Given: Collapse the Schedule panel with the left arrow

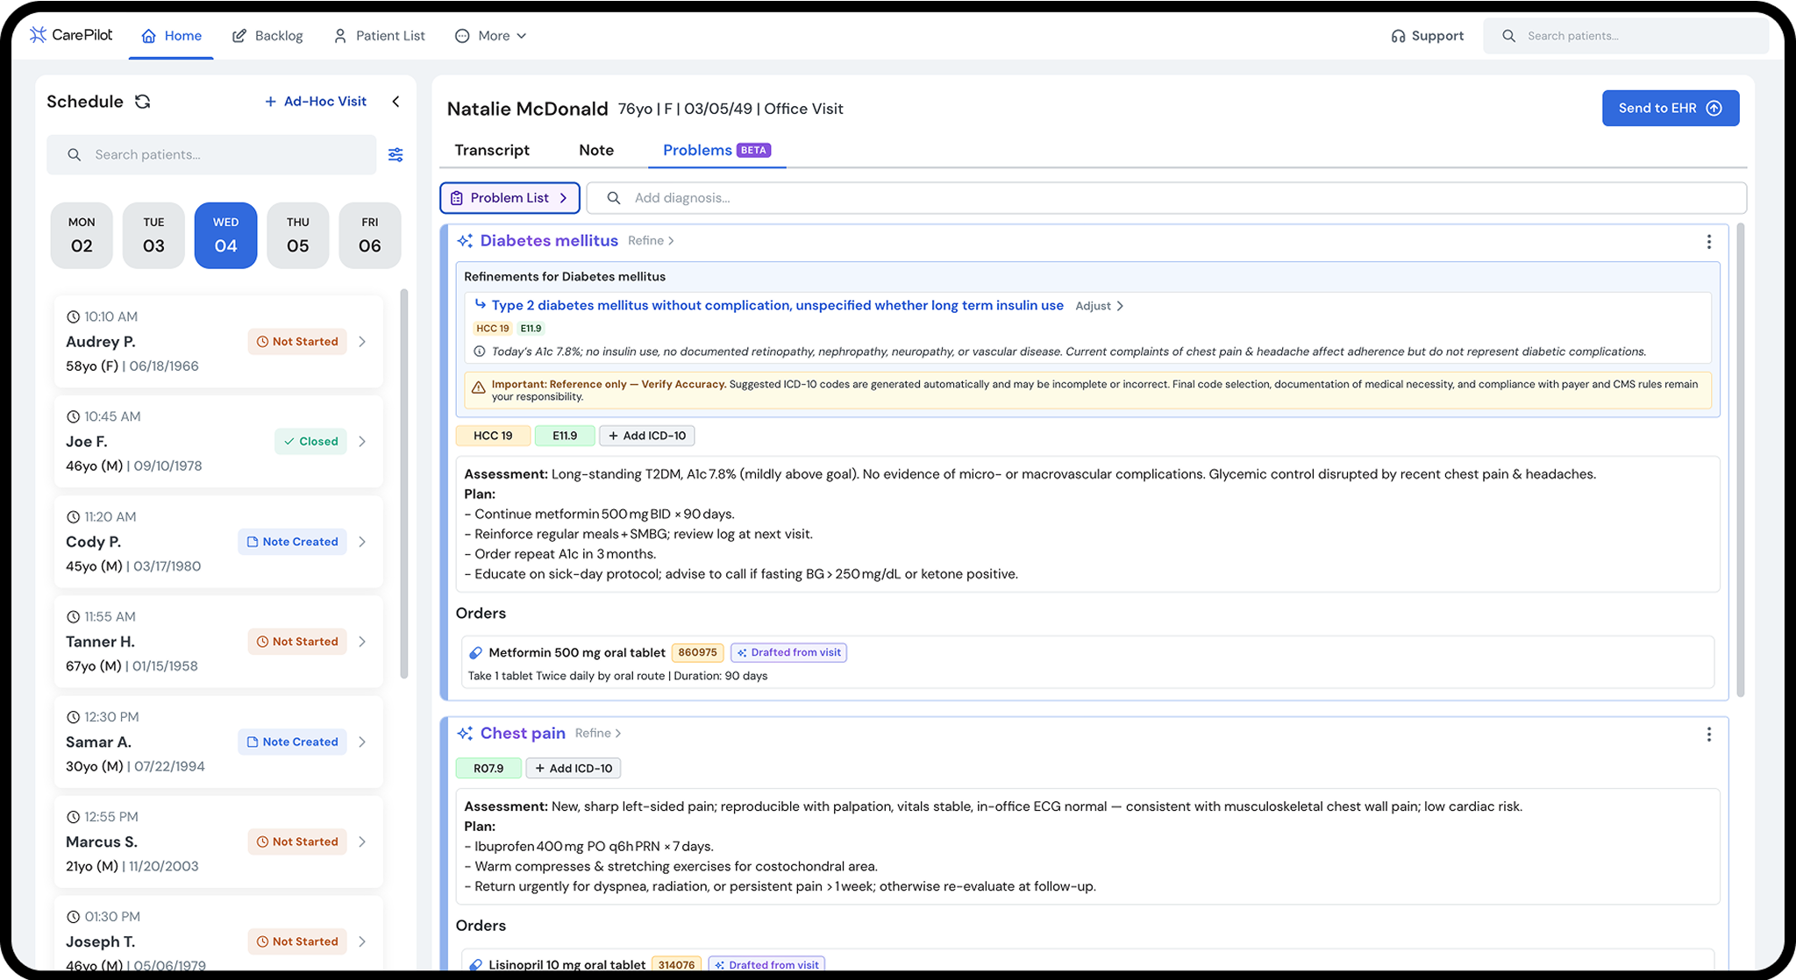Looking at the screenshot, I should pos(396,102).
